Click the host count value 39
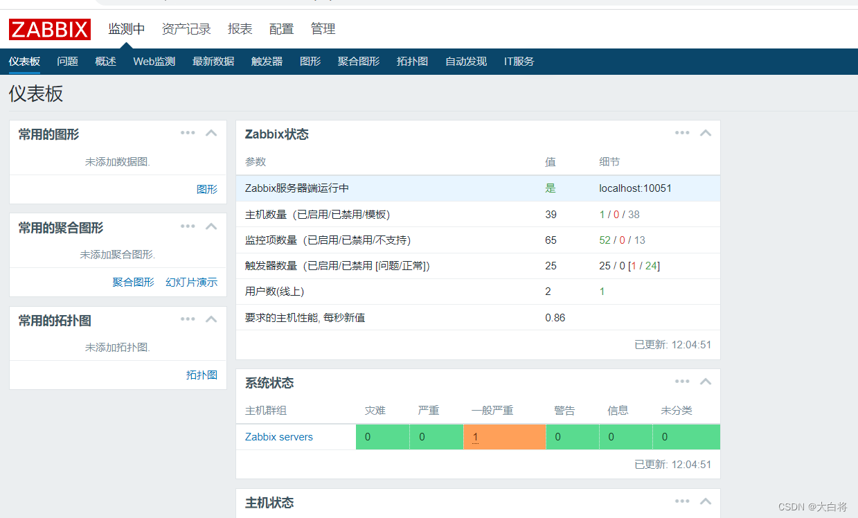This screenshot has height=518, width=858. point(551,214)
